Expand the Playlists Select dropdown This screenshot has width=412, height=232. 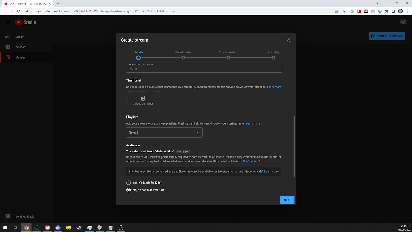(x=164, y=132)
